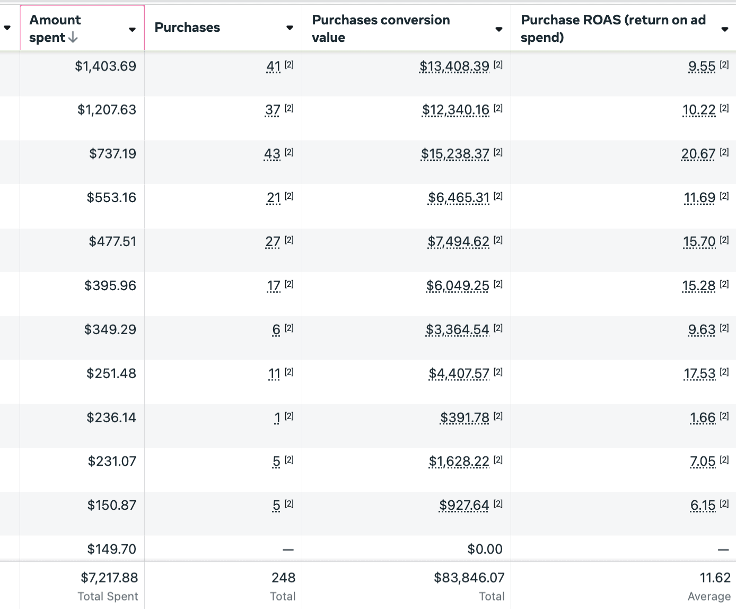Click footnote [2] beside 27 purchases
The height and width of the screenshot is (609, 736).
tap(289, 240)
